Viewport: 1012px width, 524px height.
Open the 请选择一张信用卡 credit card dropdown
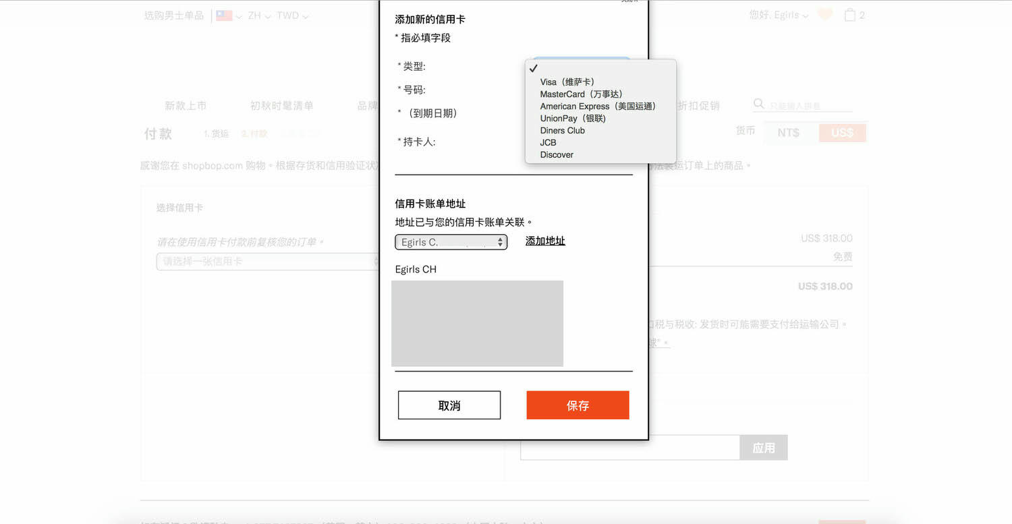(x=269, y=261)
